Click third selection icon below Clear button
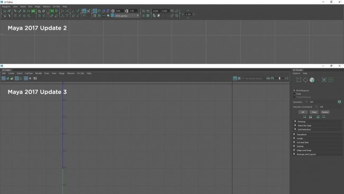344x194 pixels. [x=318, y=117]
